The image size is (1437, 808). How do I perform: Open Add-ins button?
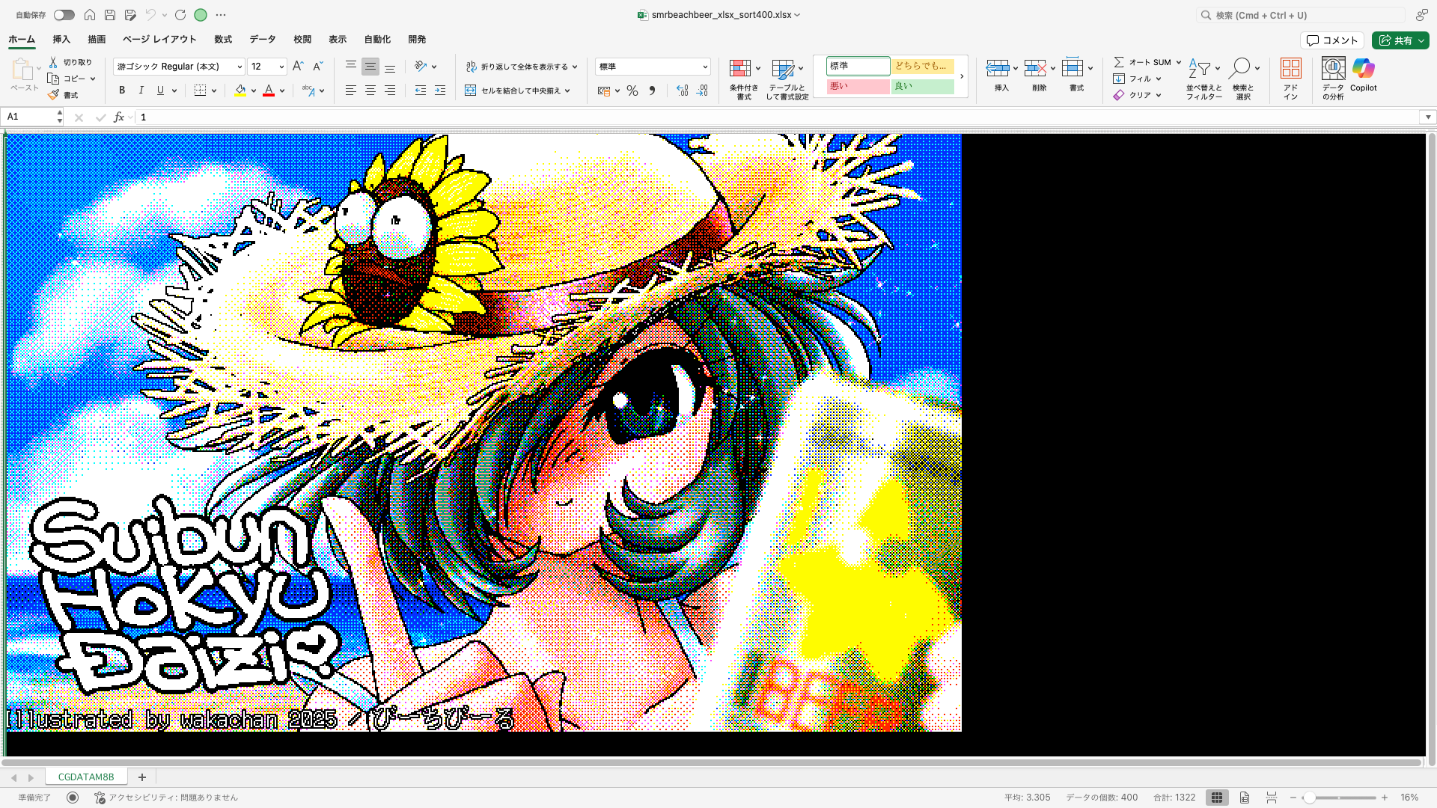(1291, 78)
